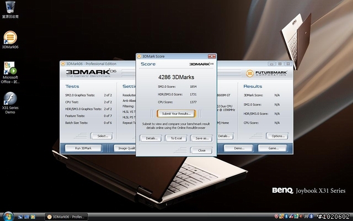
Task: Click the 3DMark Score N/A value in Results
Action: tap(277, 95)
